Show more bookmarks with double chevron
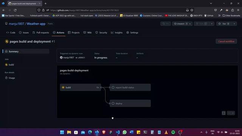Image resolution: width=242 pixels, height=136 pixels. pyautogui.click(x=219, y=15)
